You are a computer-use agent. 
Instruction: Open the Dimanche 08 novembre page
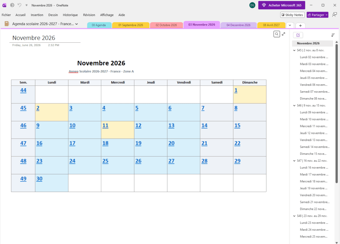tap(312, 98)
